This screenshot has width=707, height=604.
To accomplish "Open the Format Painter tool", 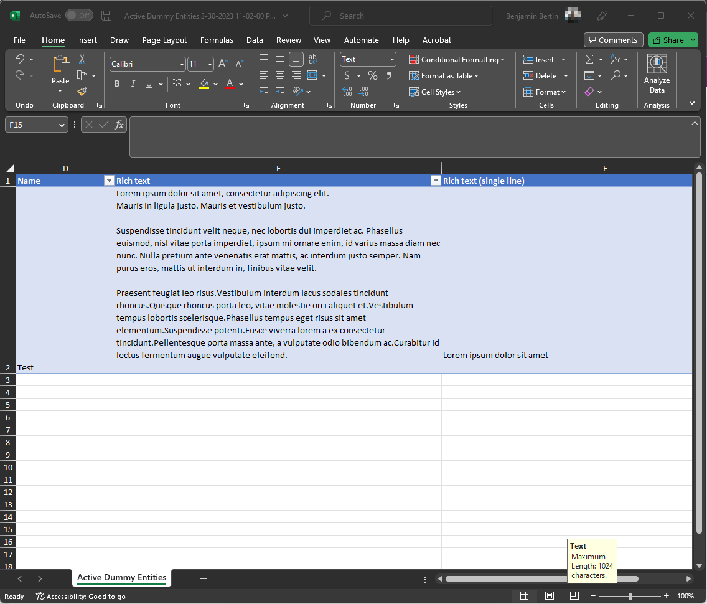I will pyautogui.click(x=82, y=91).
